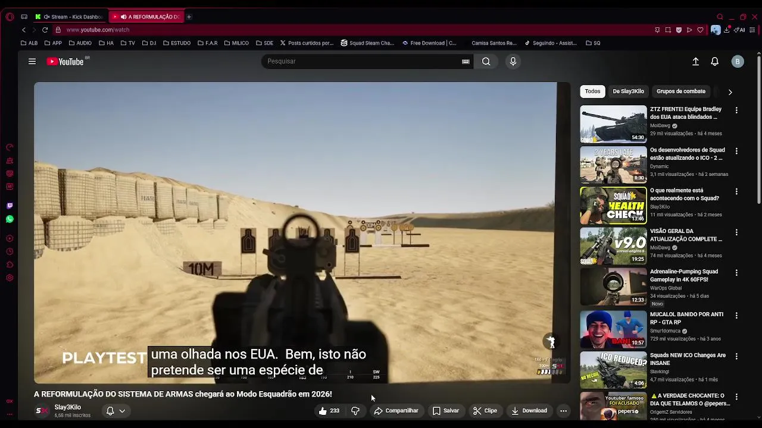Viewport: 762px width, 428px height.
Task: Open the YouTube upload/create icon
Action: (695, 61)
